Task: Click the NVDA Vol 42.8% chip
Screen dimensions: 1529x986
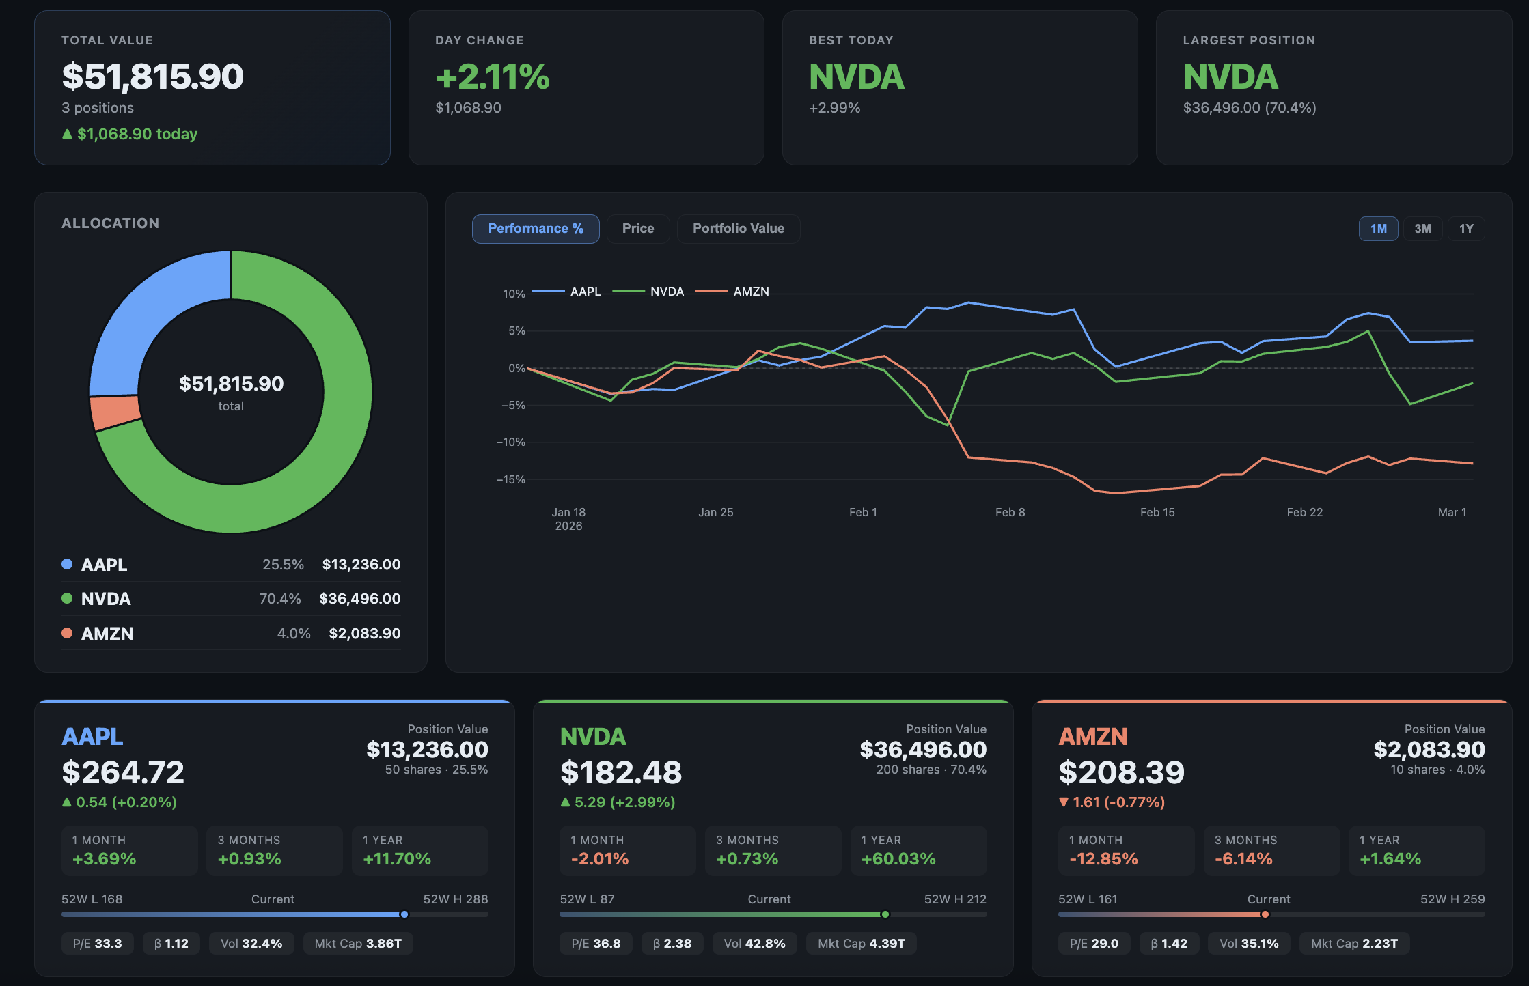Action: [755, 944]
